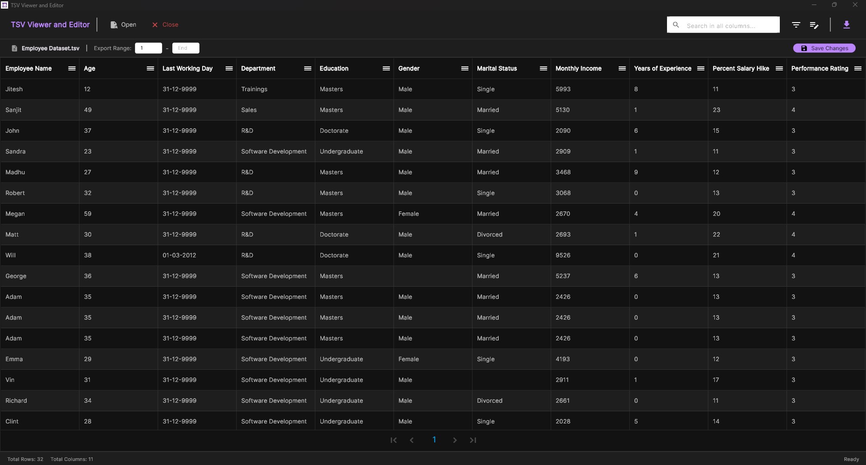Open the Years of Experience column menu
Viewport: 866px width, 465px height.
(700, 69)
